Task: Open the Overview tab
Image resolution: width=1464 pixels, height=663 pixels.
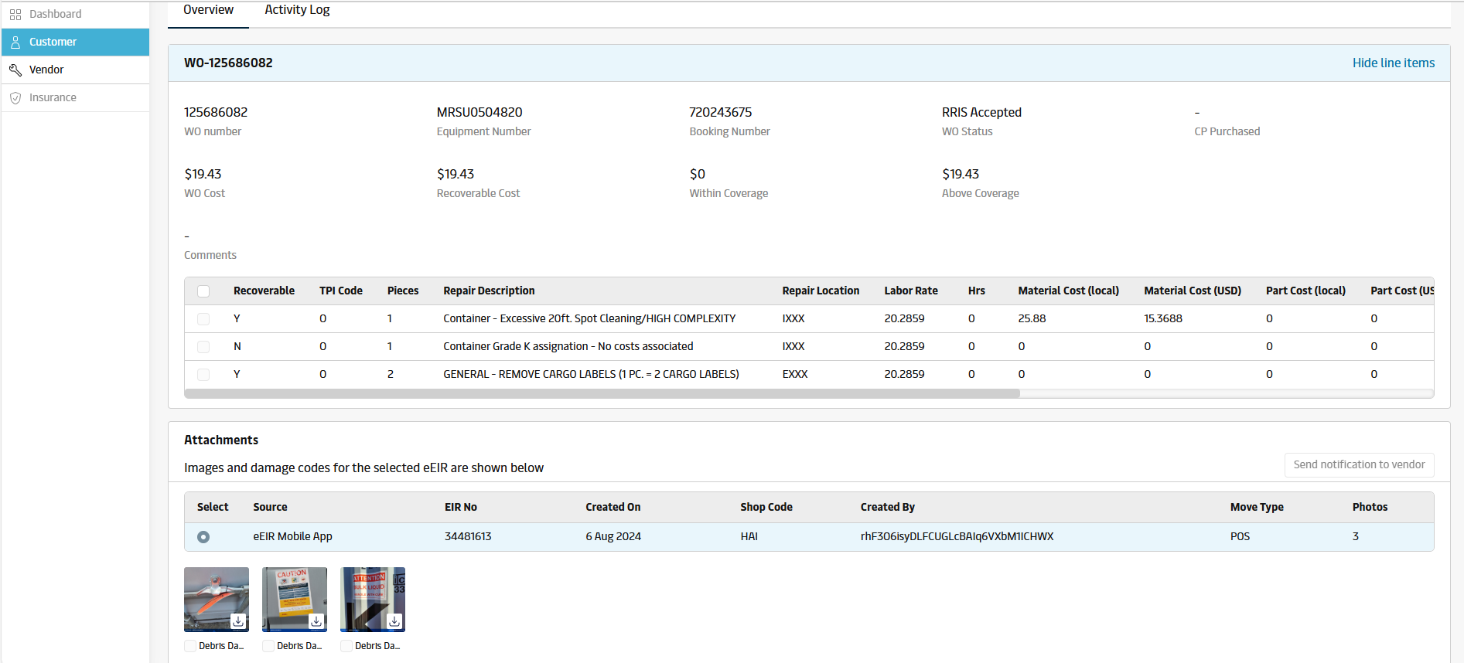Action: point(208,10)
